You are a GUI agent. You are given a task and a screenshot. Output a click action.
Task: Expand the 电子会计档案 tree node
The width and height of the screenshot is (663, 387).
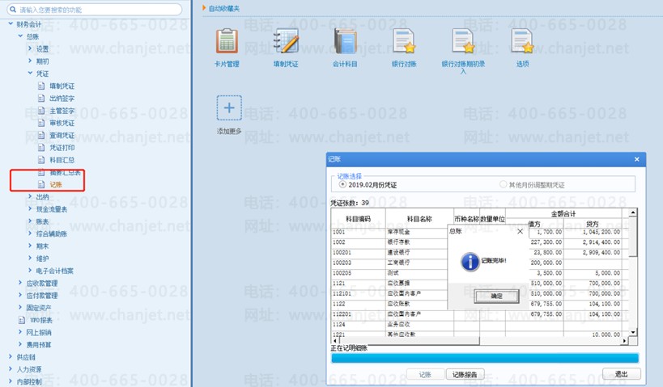30,271
